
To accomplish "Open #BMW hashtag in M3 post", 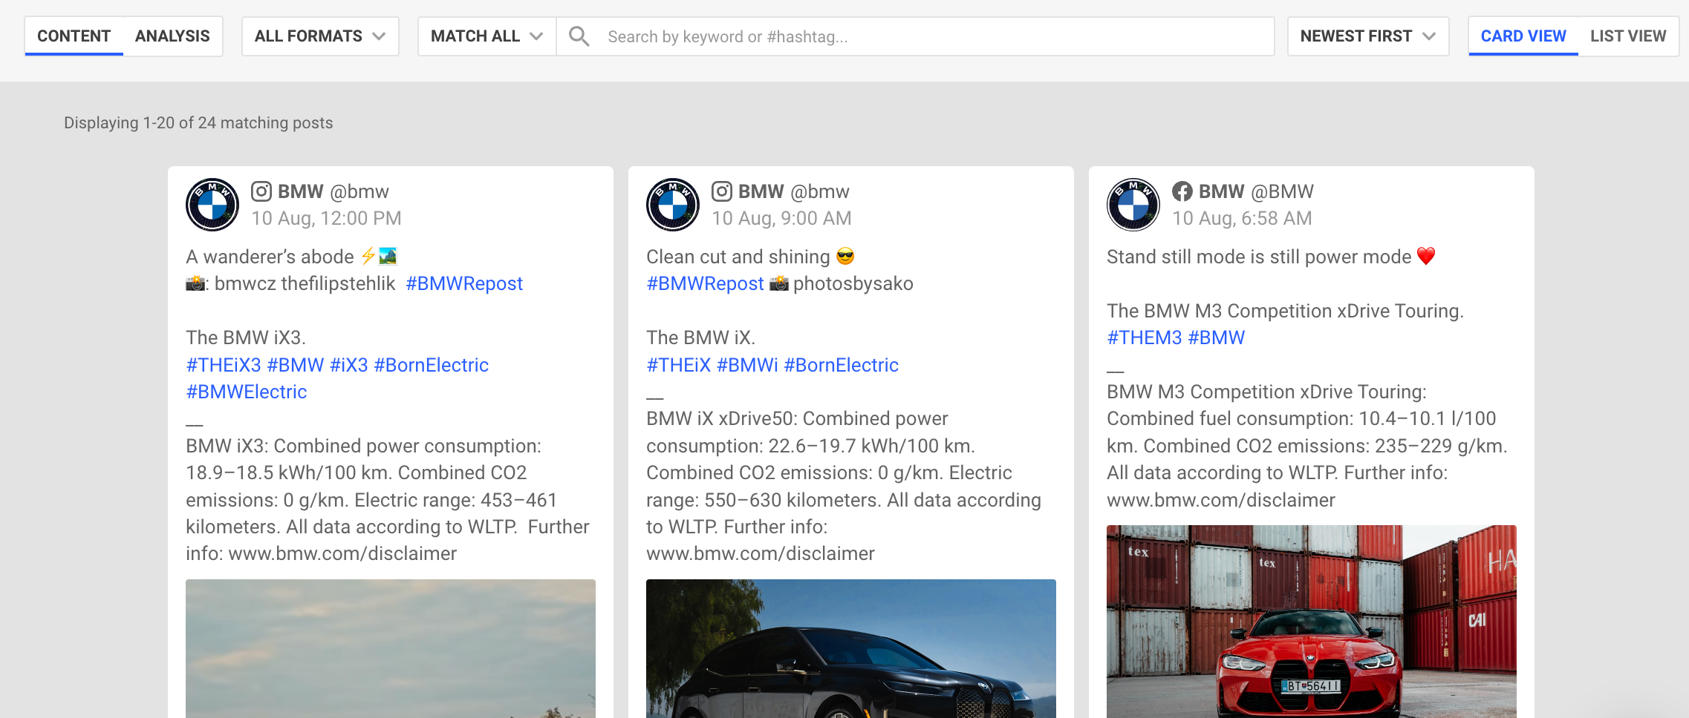I will (x=1217, y=337).
